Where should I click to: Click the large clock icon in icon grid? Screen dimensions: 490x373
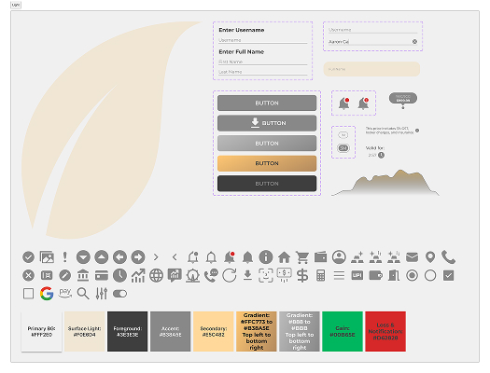[x=119, y=276]
